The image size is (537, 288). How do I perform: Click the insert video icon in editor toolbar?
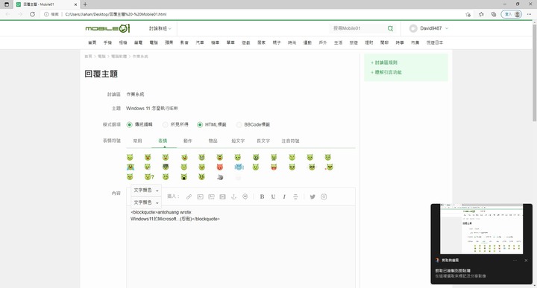pyautogui.click(x=222, y=196)
